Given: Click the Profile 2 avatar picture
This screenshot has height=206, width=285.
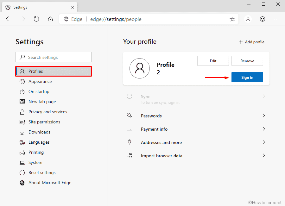Looking at the screenshot, I should coord(140,68).
